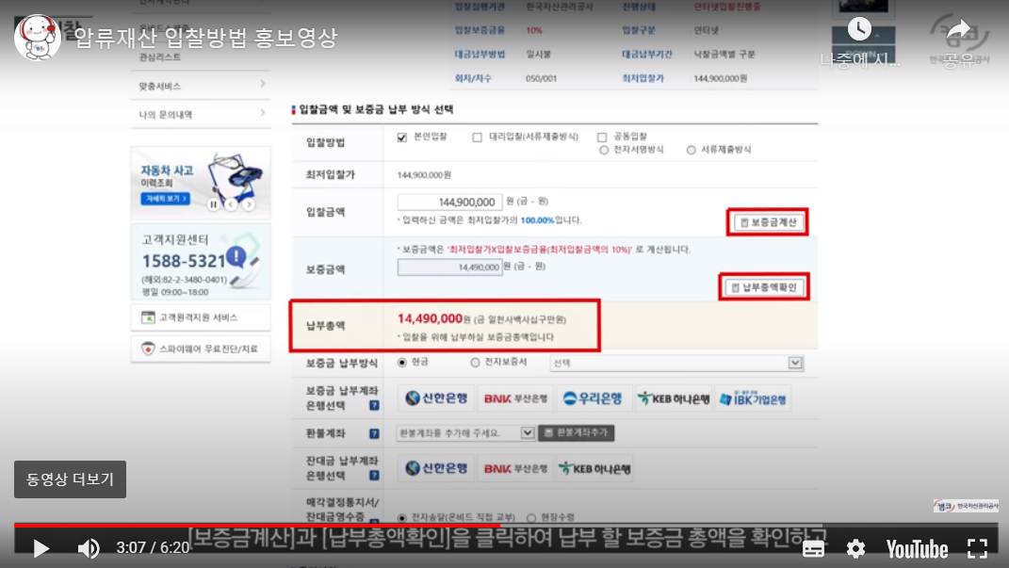
Task: Click the 보증금액 input field
Action: [449, 267]
